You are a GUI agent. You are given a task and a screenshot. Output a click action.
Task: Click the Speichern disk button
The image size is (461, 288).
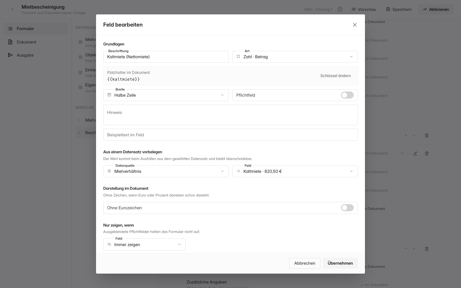(x=399, y=9)
